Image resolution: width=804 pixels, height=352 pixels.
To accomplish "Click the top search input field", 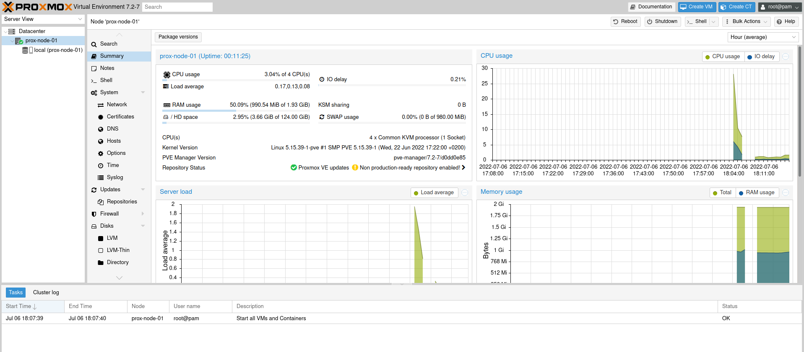I will point(177,7).
